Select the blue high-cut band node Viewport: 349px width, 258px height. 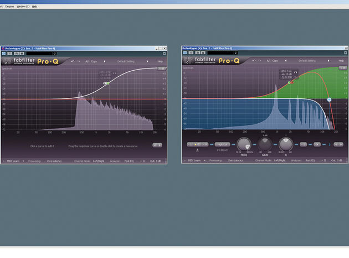[x=329, y=99]
